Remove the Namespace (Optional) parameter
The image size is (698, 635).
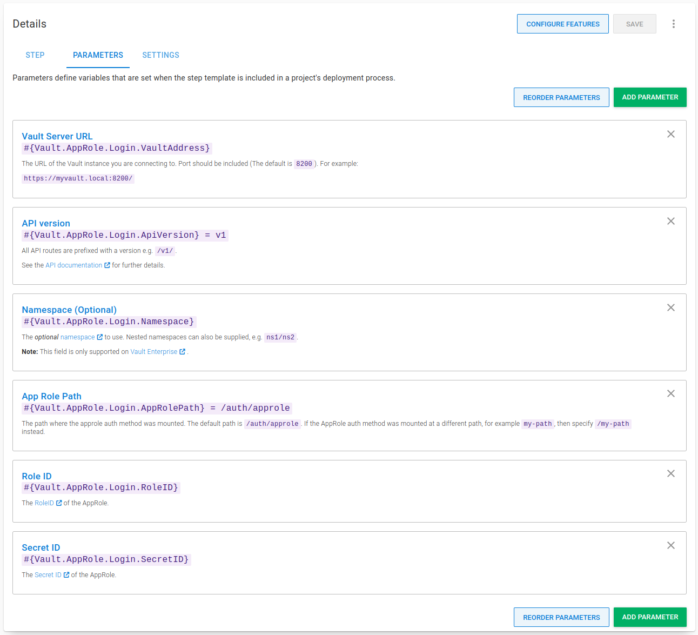click(x=670, y=308)
